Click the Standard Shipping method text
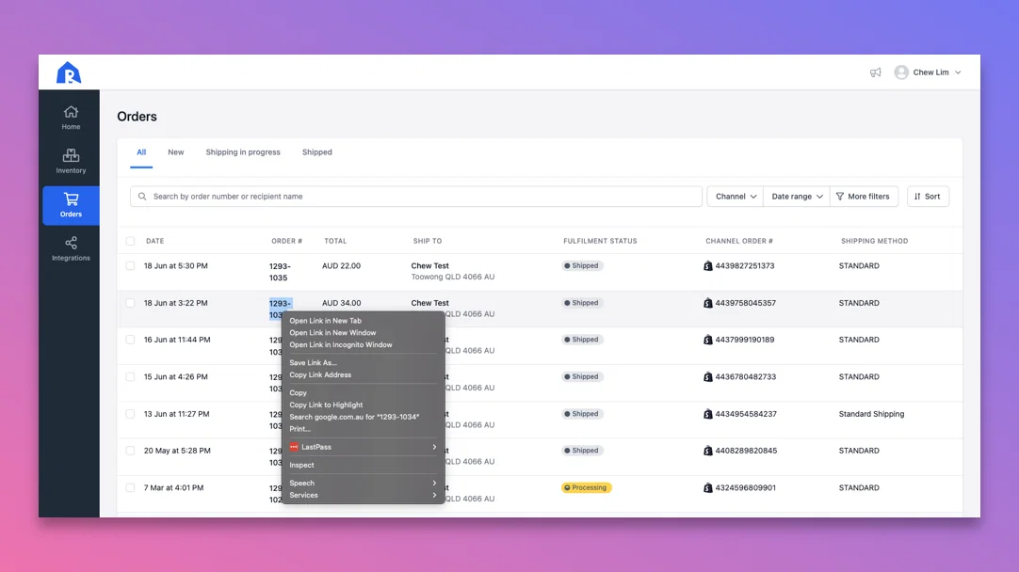1019x572 pixels. tap(871, 414)
